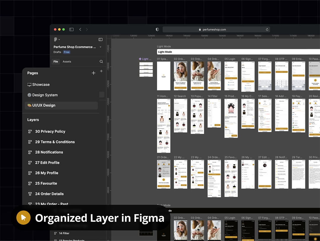Open the Figma main menu logo
Image resolution: width=320 pixels, height=241 pixels.
pyautogui.click(x=55, y=40)
